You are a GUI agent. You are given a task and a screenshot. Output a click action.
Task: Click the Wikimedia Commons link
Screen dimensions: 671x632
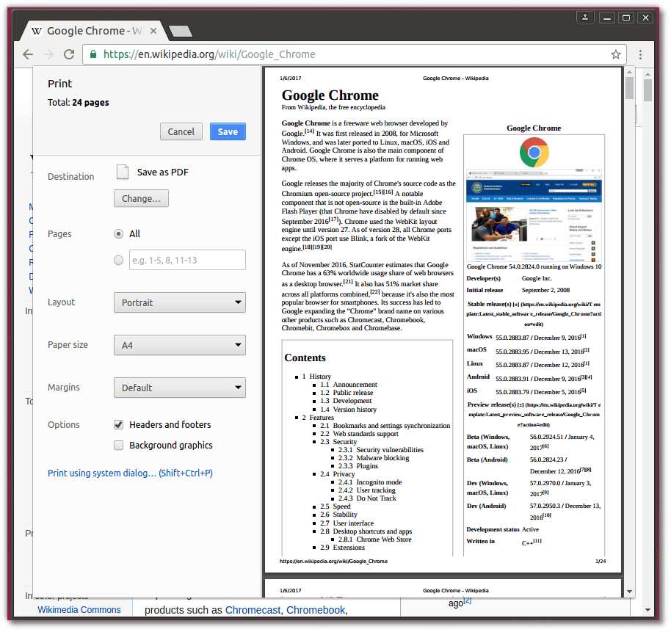(x=79, y=610)
